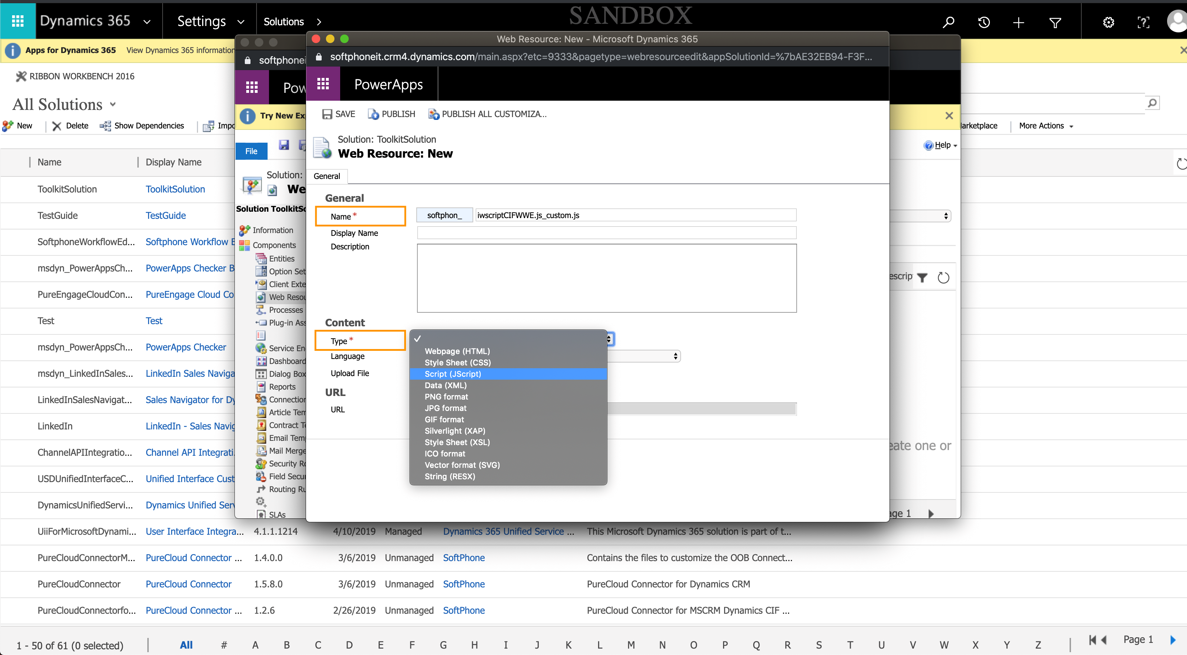1187x655 pixels.
Task: Open advanced find funnel icon
Action: click(x=1055, y=22)
